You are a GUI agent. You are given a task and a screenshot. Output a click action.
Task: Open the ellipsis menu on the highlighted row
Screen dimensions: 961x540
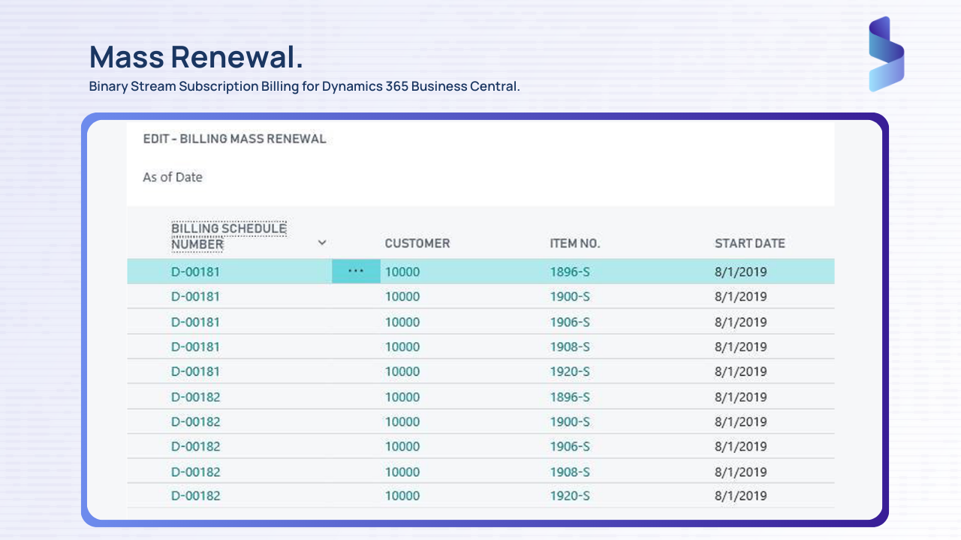coord(356,271)
